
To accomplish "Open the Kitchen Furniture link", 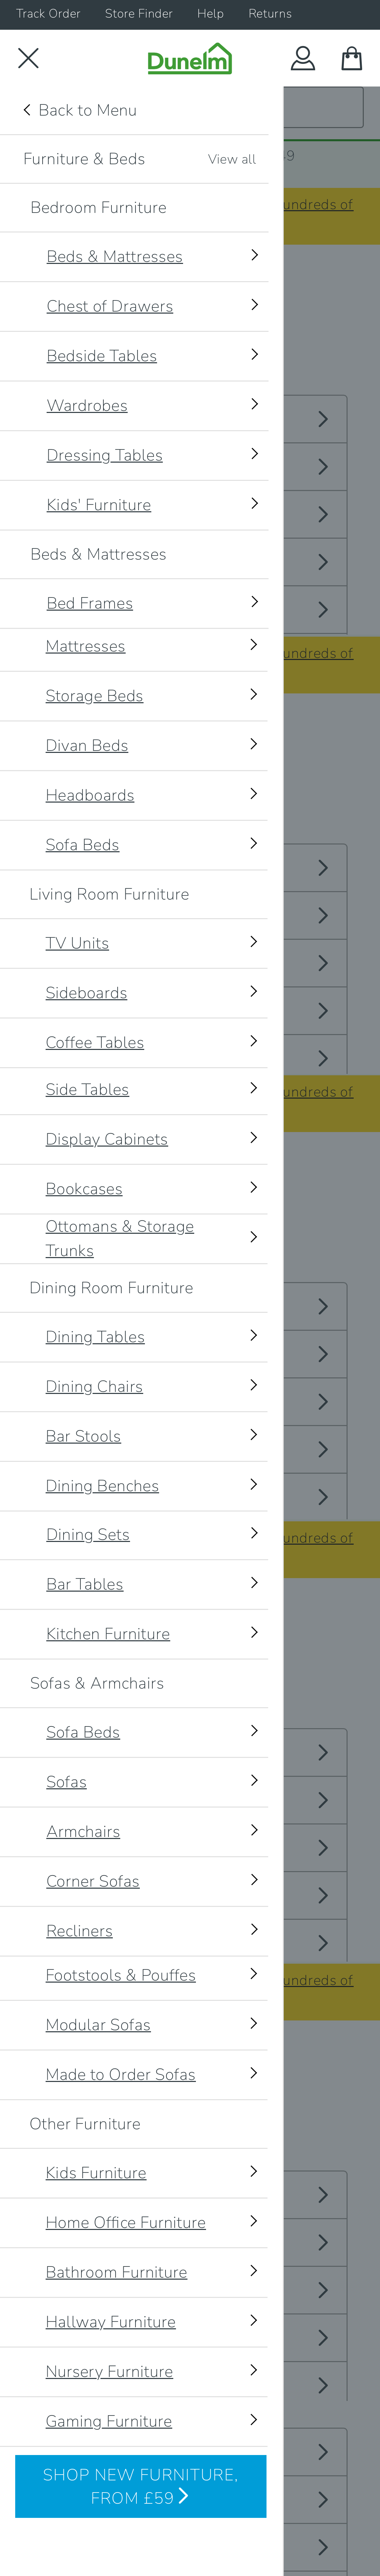I will [x=107, y=1633].
